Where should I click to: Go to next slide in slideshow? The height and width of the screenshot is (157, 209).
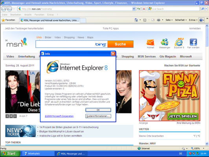15,116
